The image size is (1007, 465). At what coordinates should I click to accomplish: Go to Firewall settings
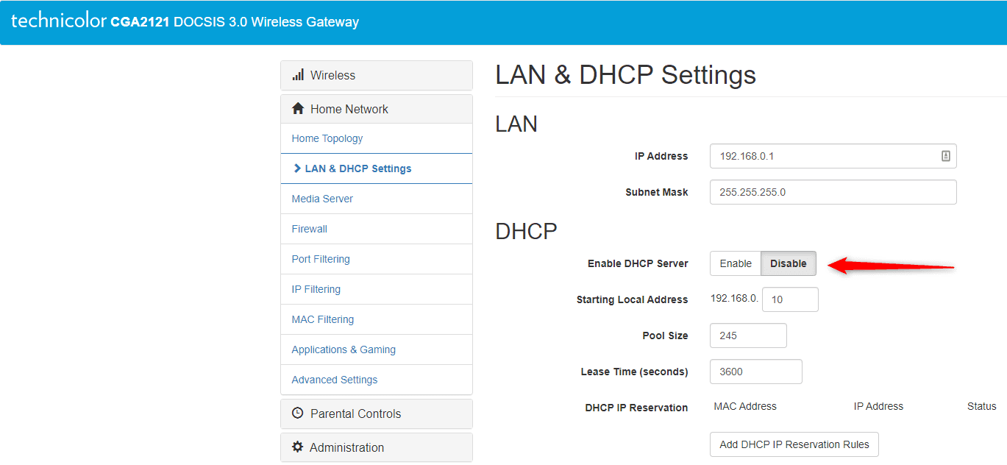[377, 229]
